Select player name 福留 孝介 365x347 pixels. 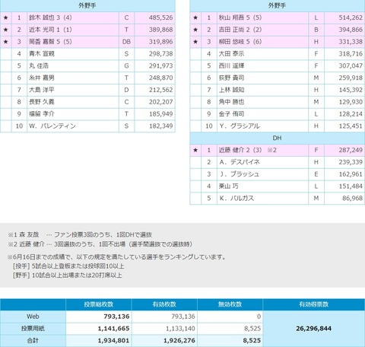[42, 114]
